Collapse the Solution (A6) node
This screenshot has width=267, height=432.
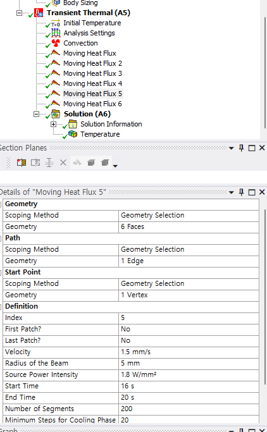tap(36, 114)
